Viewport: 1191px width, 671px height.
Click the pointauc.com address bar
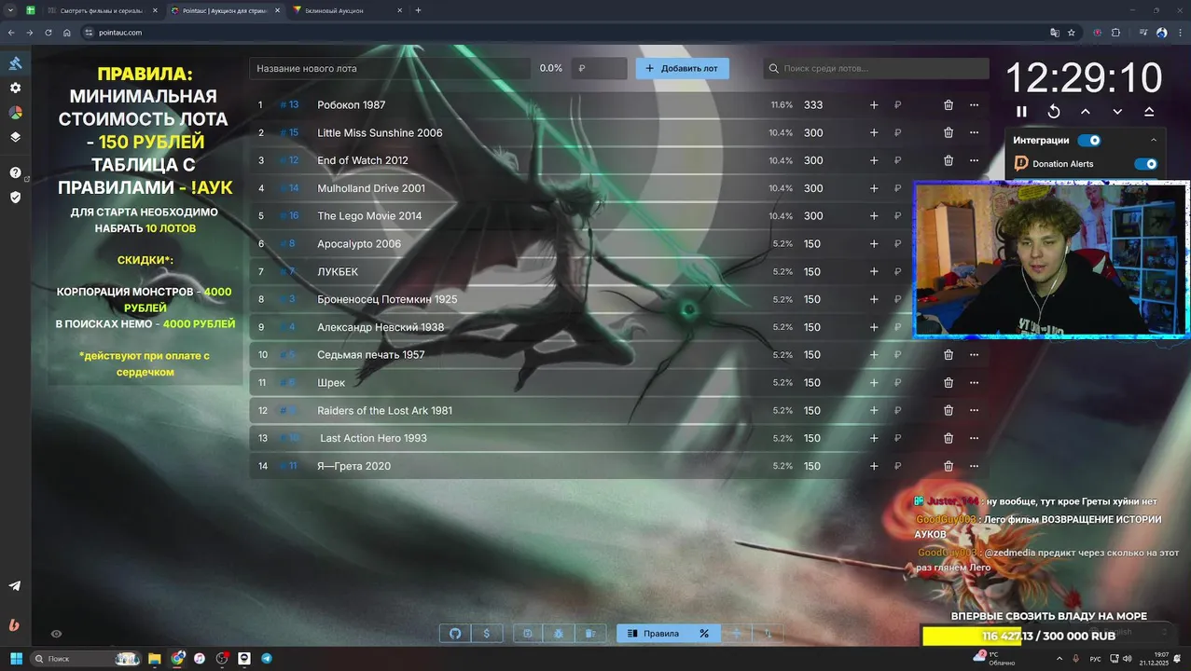(560, 33)
